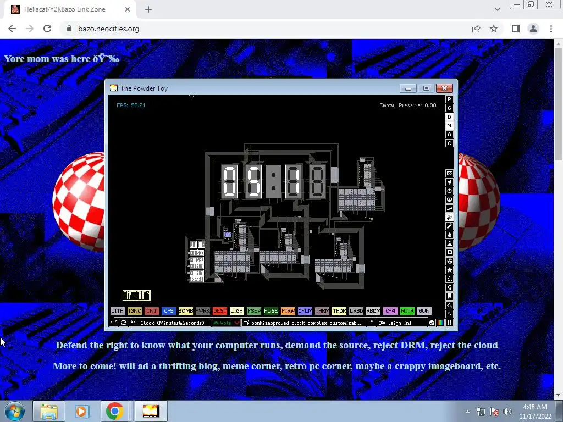563x422 pixels.
Task: Bookmark this page with star icon
Action: tap(494, 29)
